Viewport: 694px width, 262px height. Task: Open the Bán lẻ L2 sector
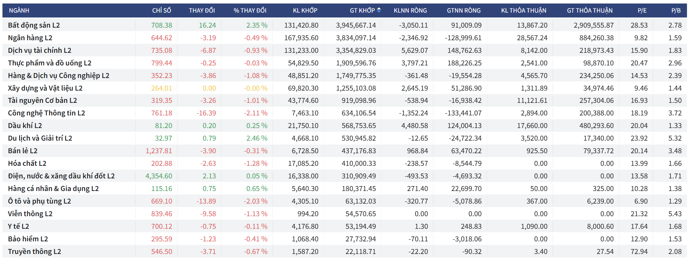(x=23, y=151)
